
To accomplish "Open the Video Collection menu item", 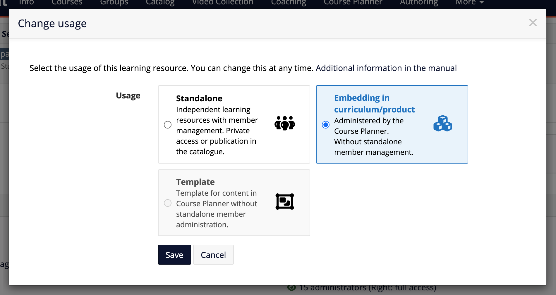I will [222, 2].
